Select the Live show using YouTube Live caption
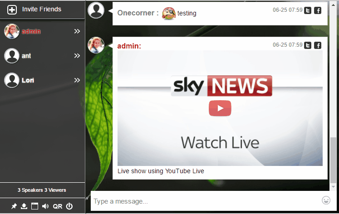 pyautogui.click(x=161, y=171)
